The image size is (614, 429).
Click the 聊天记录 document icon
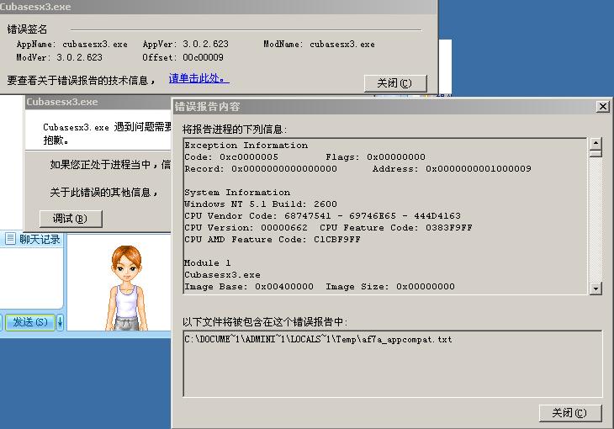[11, 238]
